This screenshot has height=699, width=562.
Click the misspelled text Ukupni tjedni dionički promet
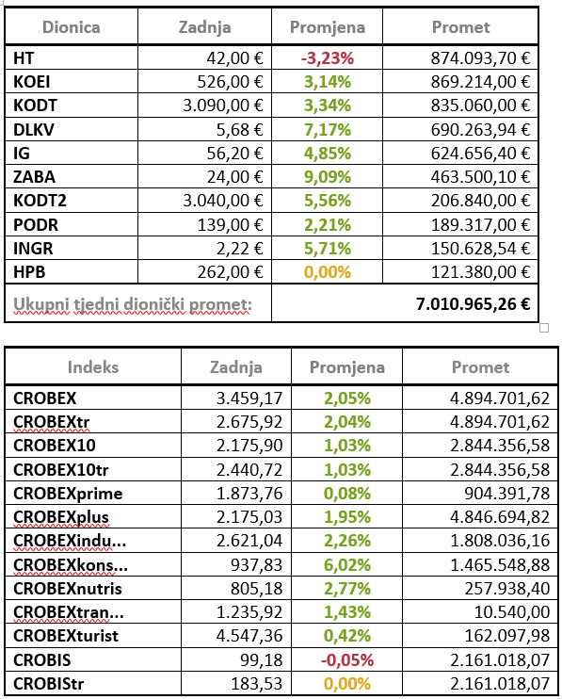click(x=133, y=304)
